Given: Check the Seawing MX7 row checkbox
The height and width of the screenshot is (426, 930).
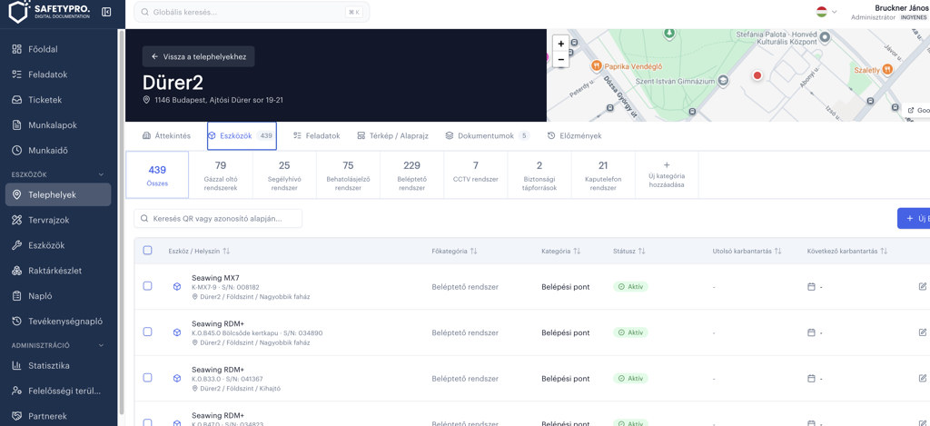Looking at the screenshot, I should [148, 286].
